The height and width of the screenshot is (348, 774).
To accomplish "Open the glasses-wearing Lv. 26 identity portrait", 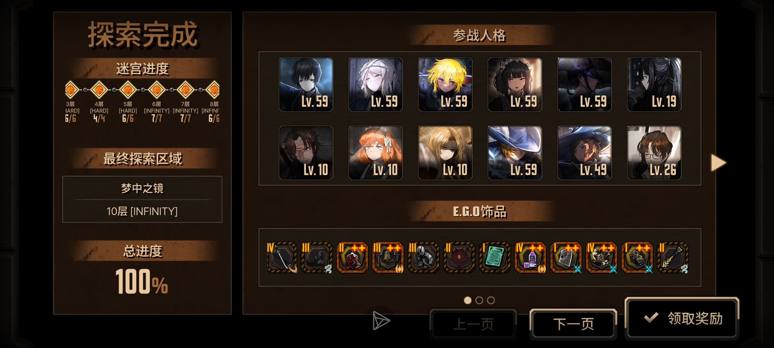I will (654, 153).
